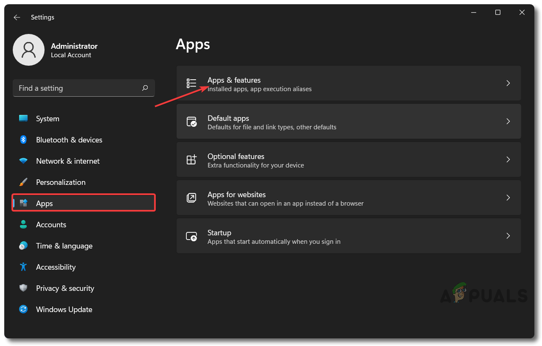Open Default apps chevron arrow
This screenshot has width=542, height=346.
(508, 122)
